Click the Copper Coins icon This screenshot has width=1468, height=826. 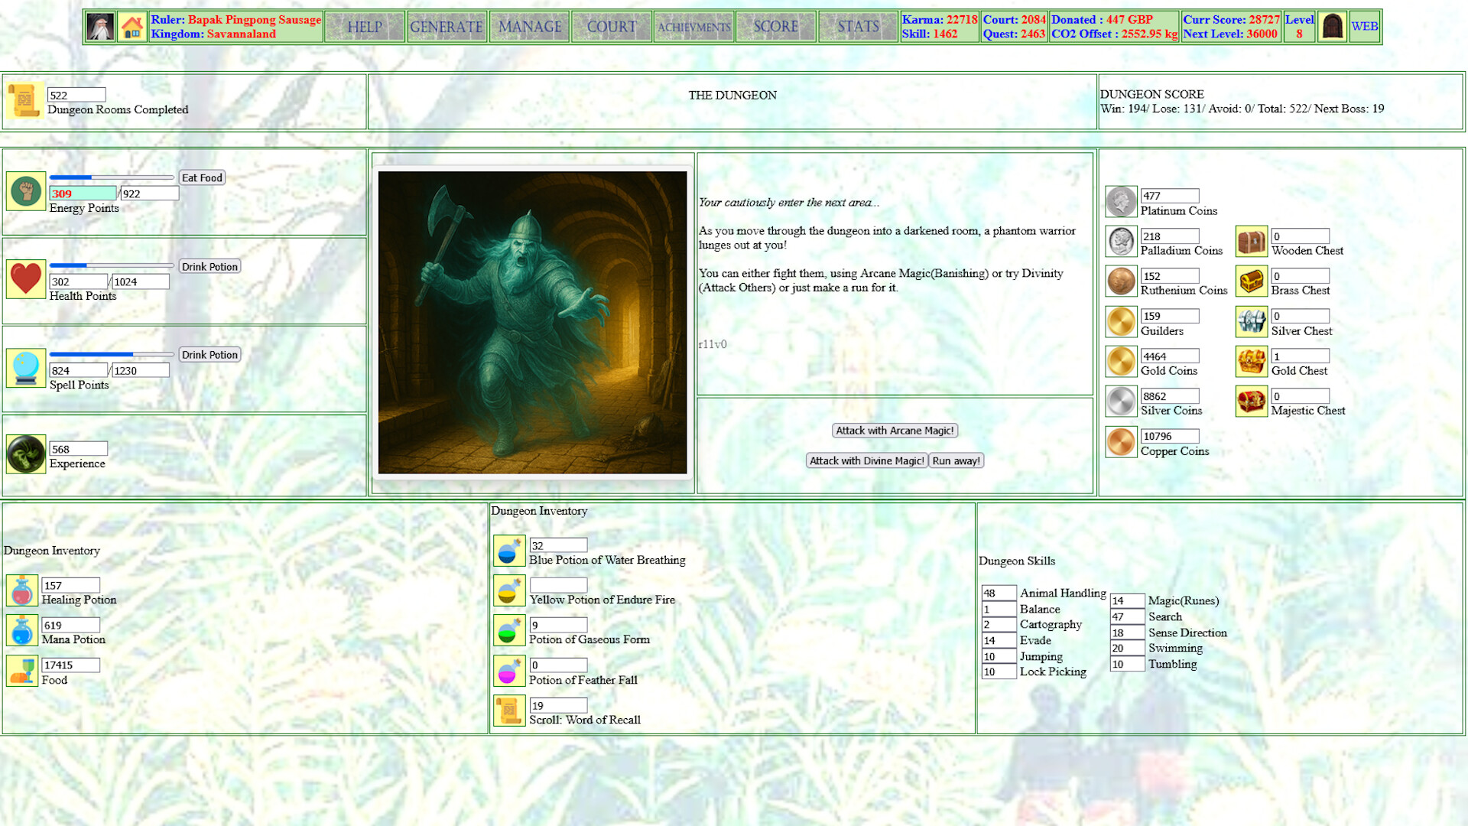(1121, 442)
